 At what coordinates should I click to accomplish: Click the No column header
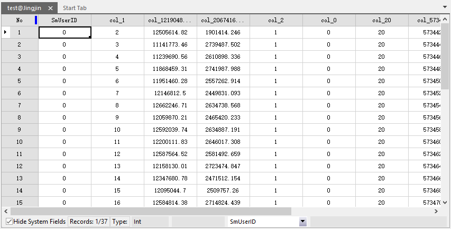20,20
